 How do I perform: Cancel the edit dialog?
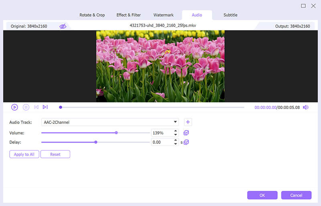click(296, 195)
